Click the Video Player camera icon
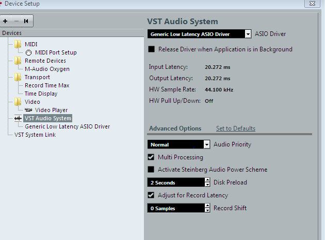Screen dimensions: 325x240 click(x=28, y=110)
